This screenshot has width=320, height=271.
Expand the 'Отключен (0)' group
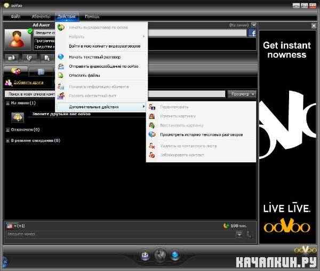(7, 130)
